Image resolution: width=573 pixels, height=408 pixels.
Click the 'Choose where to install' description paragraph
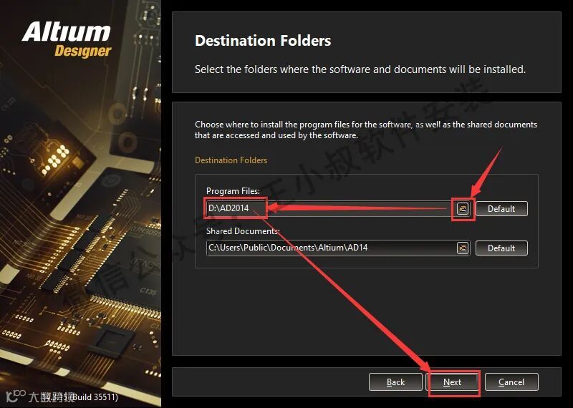point(366,130)
